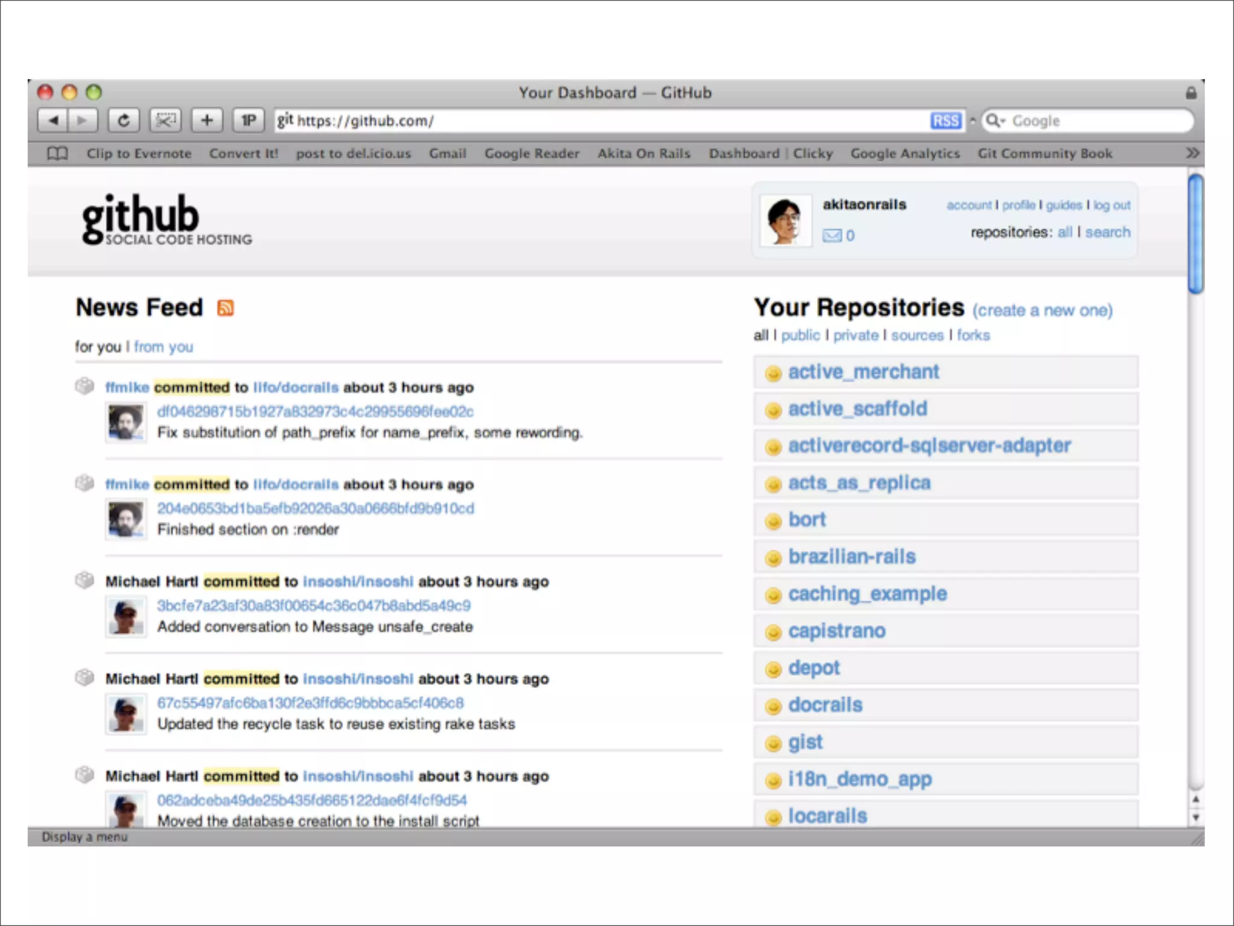Open the Google Analytics bookmark
This screenshot has height=926, width=1234.
tap(905, 154)
